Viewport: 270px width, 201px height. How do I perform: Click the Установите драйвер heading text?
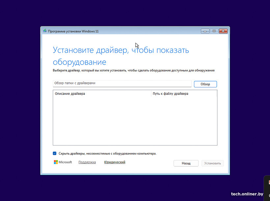[121, 56]
